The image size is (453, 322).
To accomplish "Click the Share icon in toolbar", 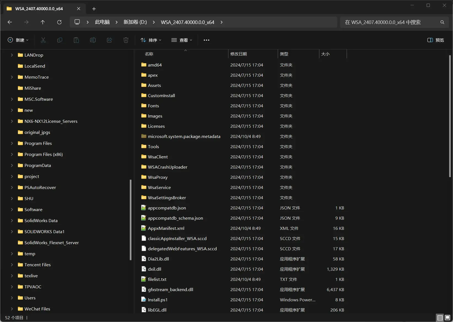I will point(109,40).
